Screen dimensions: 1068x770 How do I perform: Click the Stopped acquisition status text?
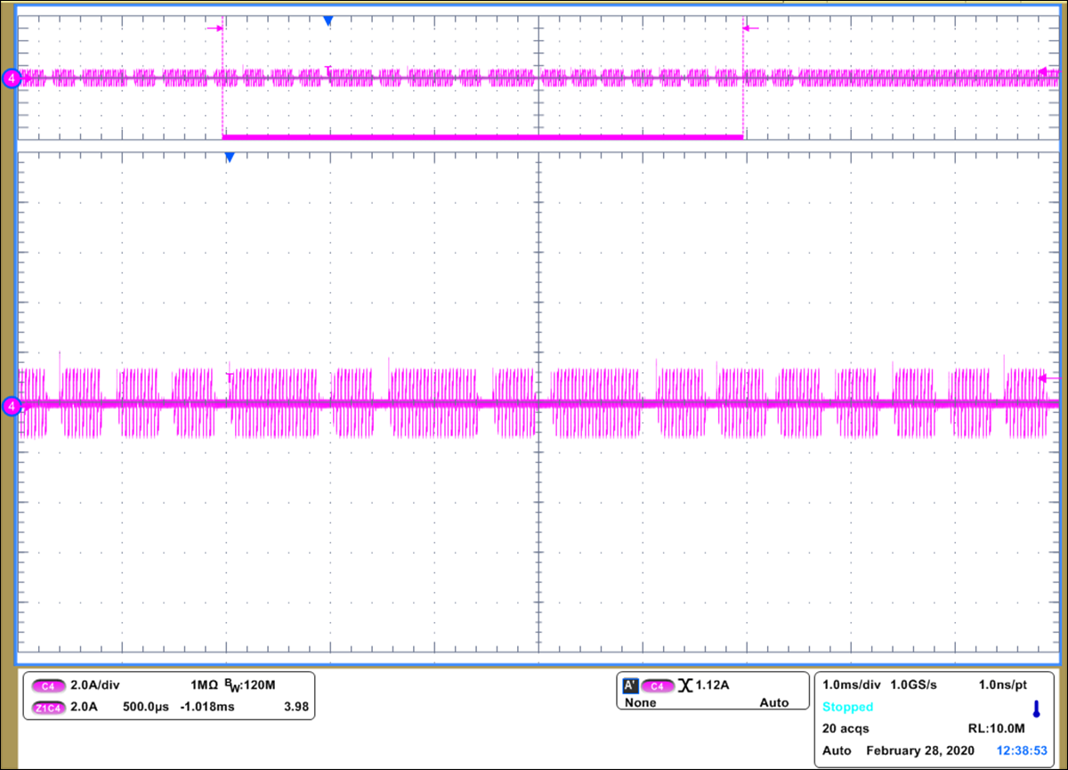pyautogui.click(x=847, y=708)
